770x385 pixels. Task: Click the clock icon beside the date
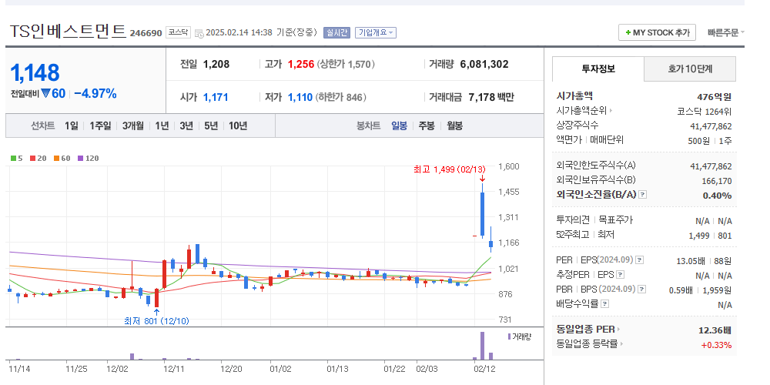tap(199, 33)
